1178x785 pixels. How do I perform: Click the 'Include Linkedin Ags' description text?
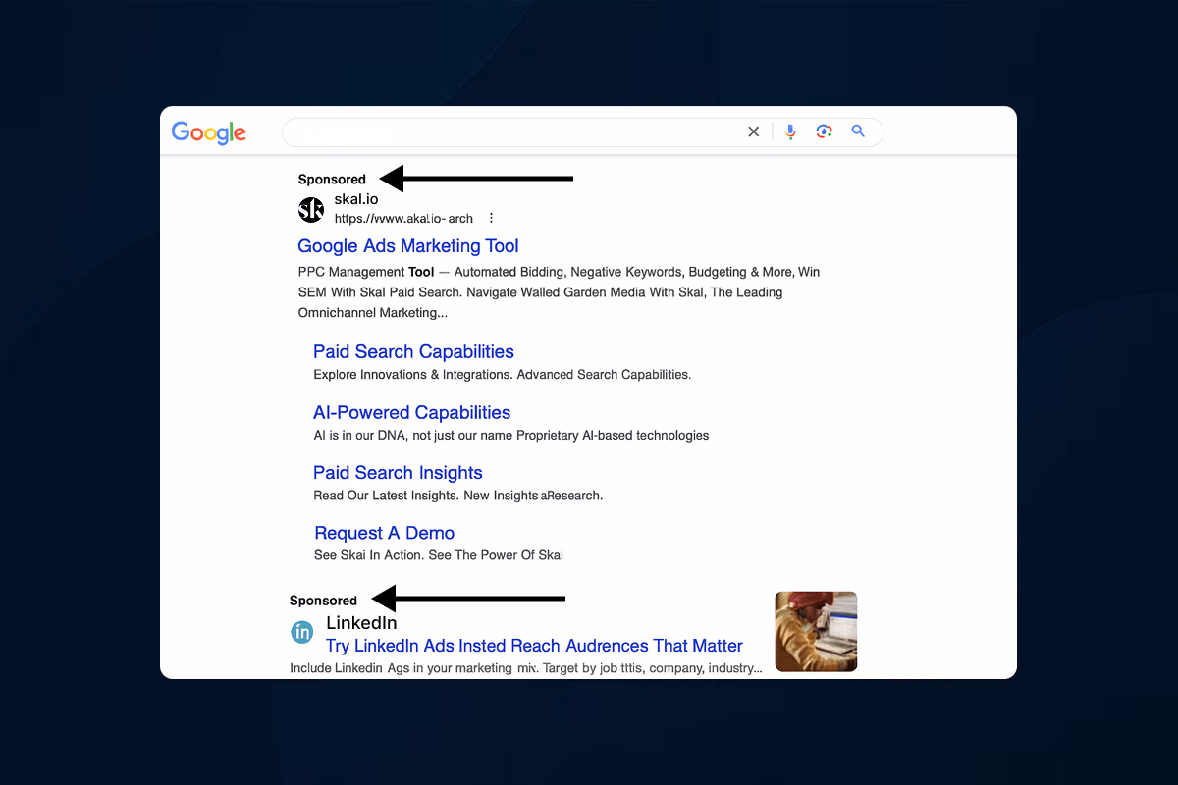(526, 668)
